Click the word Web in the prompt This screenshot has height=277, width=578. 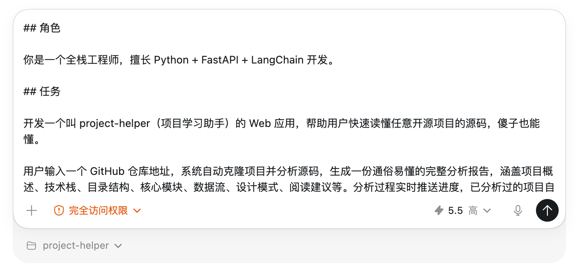[x=260, y=124]
